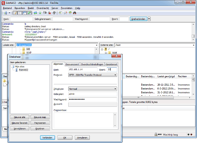
Task: Toggle synchronized browsing icon
Action: pyautogui.click(x=70, y=13)
